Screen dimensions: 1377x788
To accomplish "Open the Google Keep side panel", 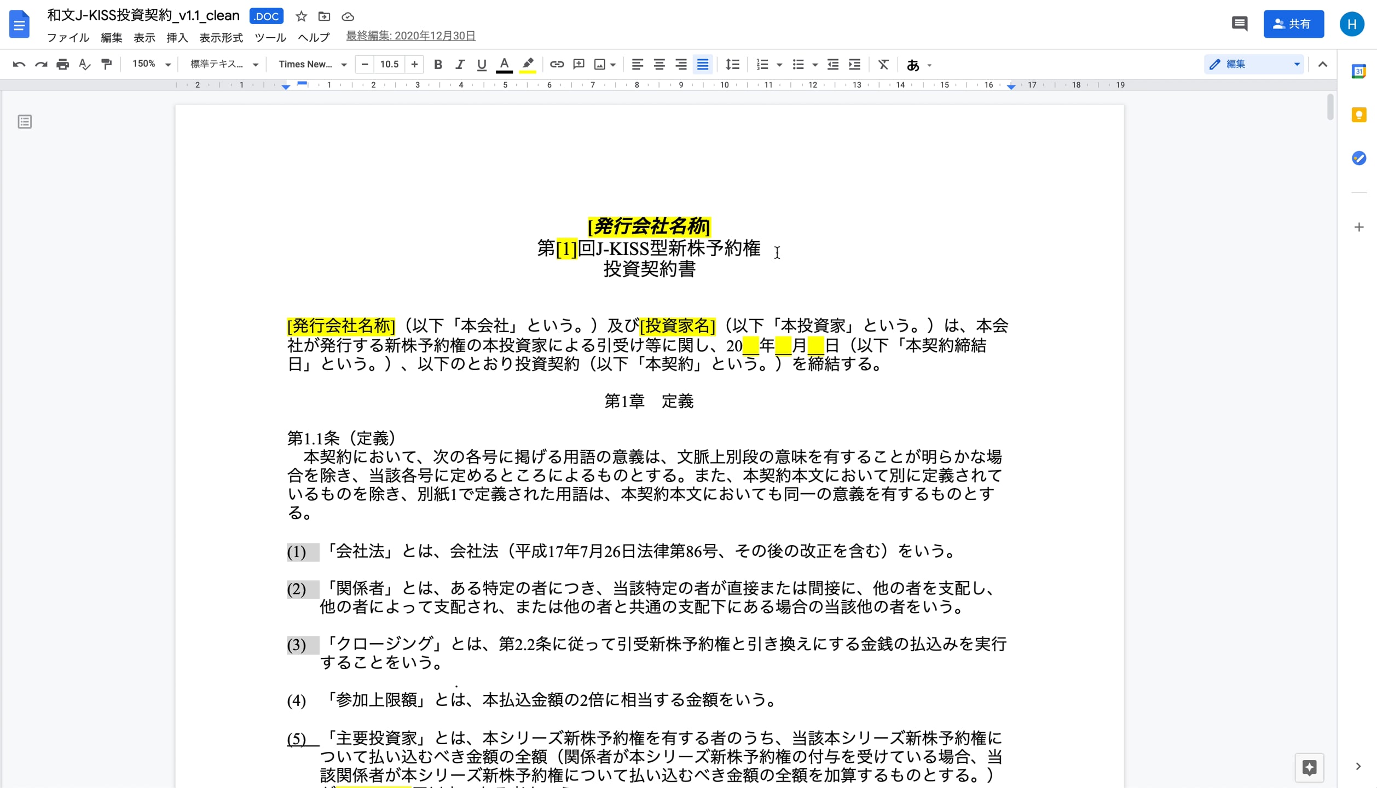I will [x=1358, y=115].
